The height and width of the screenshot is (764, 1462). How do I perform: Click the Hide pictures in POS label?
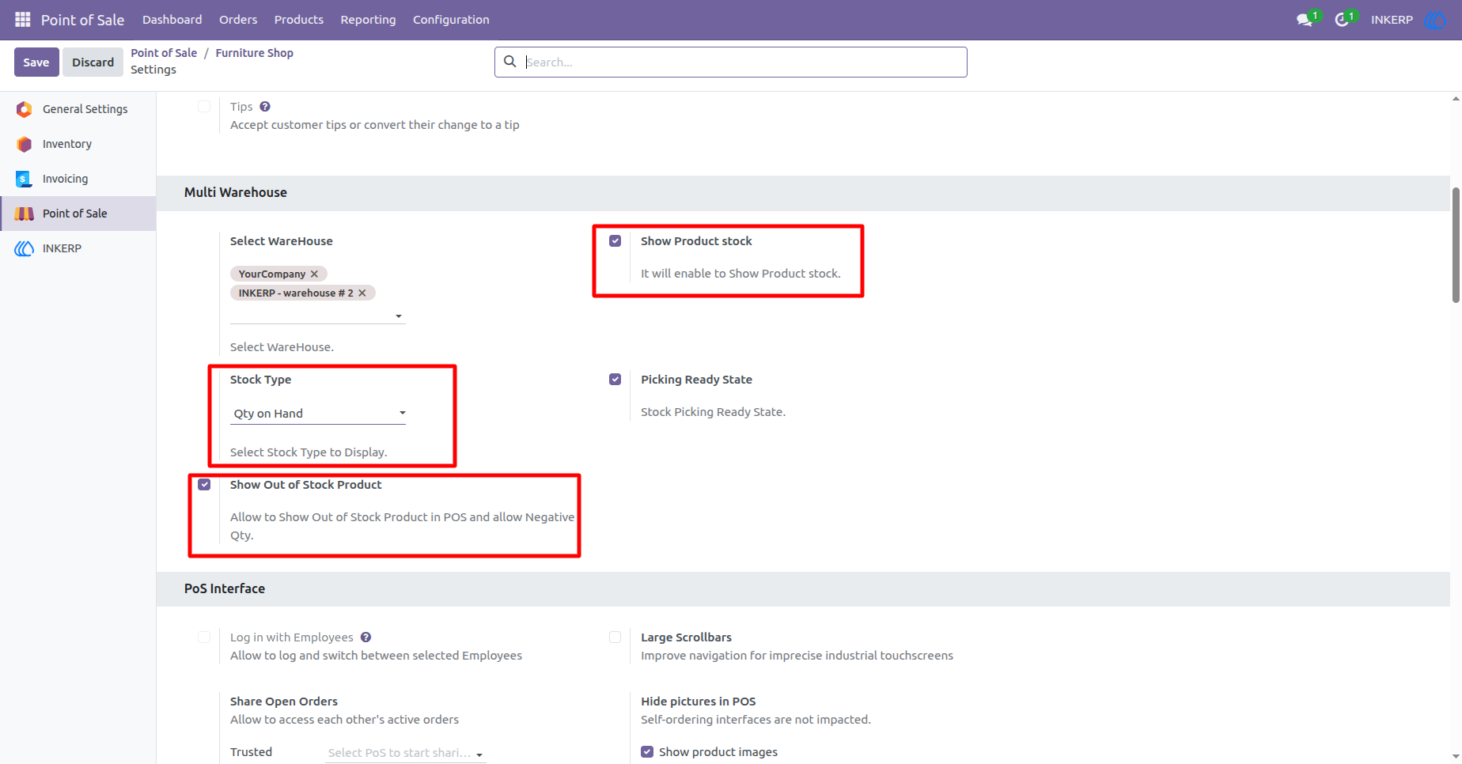point(699,702)
